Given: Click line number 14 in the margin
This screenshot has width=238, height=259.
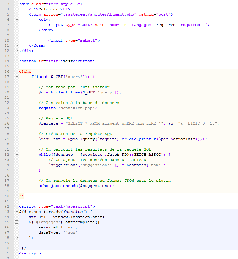Looking at the screenshot, I should 7,61.
